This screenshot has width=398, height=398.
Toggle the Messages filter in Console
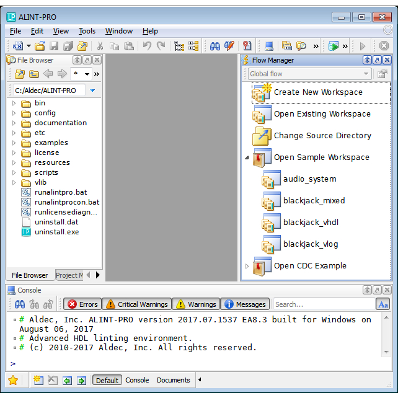[x=245, y=304]
